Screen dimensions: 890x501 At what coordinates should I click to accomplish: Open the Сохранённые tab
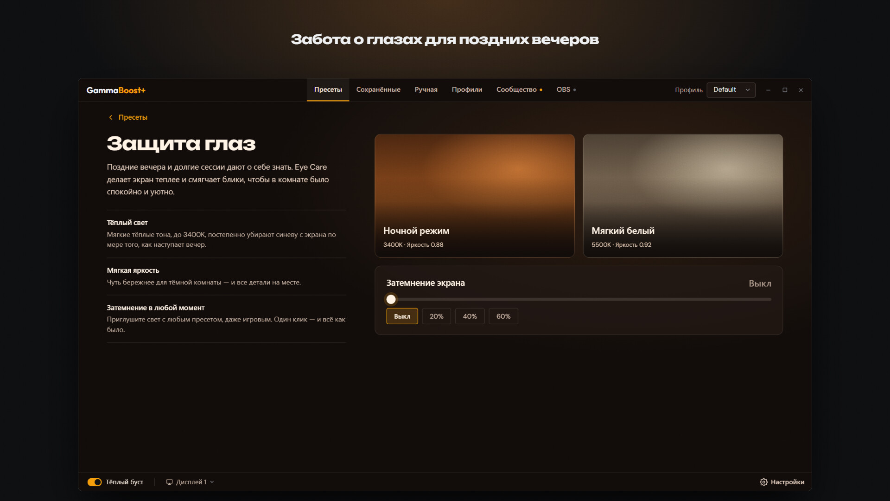coord(378,90)
